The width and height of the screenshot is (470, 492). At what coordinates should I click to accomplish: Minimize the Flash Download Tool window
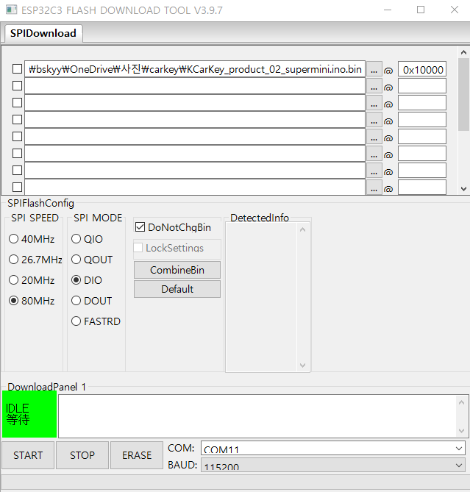point(388,10)
